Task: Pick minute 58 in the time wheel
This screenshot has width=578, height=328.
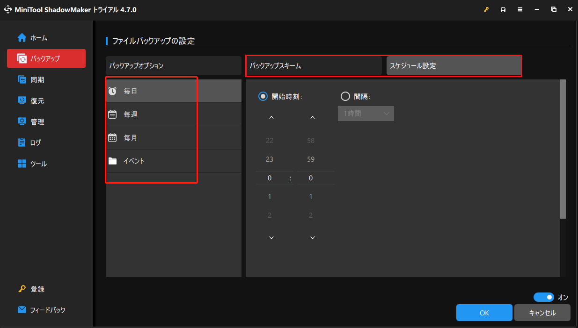Action: pos(311,141)
